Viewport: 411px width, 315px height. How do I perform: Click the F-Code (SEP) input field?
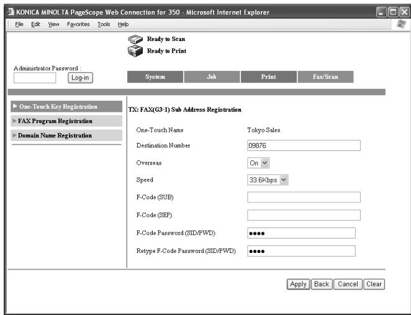[304, 215]
